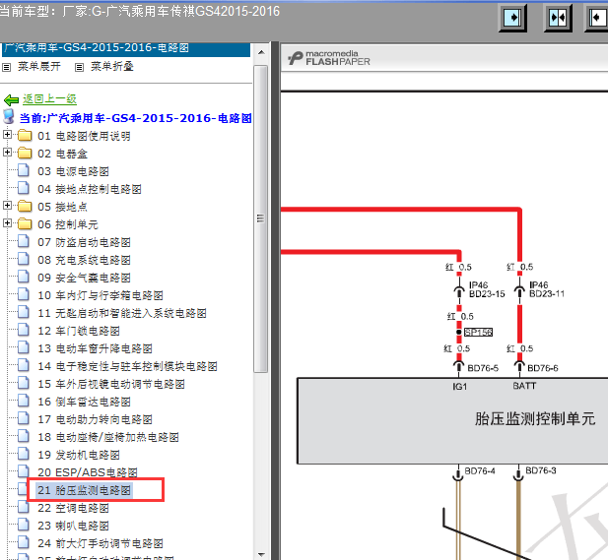This screenshot has height=560, width=608.
Task: Click document icon of 07 防盗启动电路图
Action: 24,241
